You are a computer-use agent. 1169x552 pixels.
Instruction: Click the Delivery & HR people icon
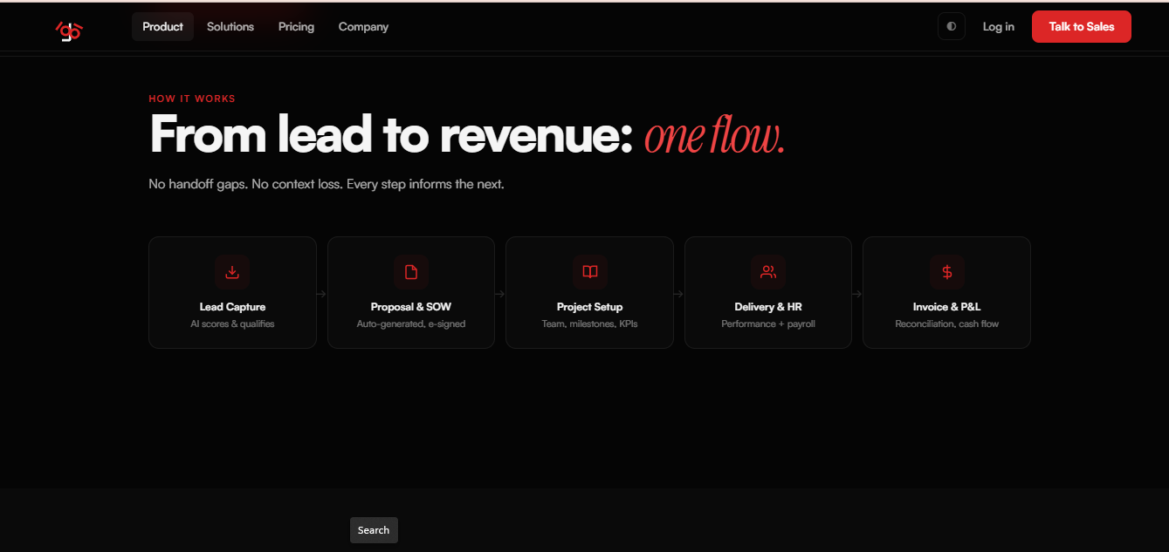point(768,272)
